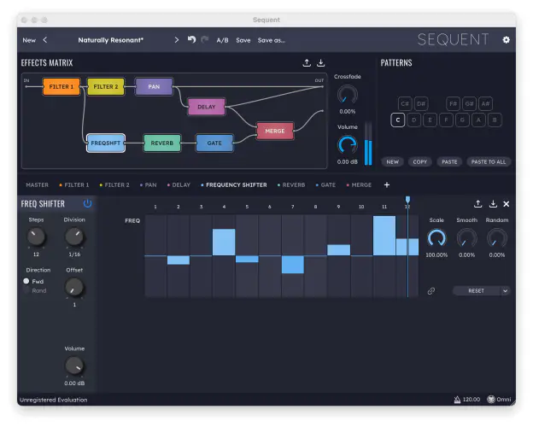Select the Fwd direction option

35,281
